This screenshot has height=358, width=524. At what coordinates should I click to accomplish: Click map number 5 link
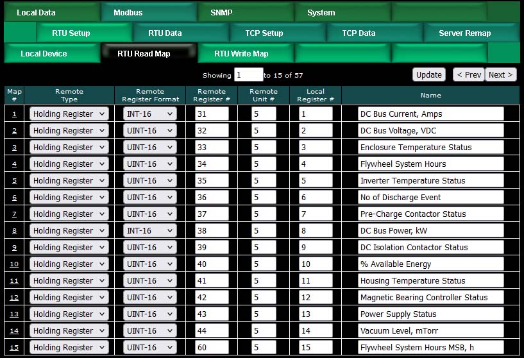click(x=14, y=181)
